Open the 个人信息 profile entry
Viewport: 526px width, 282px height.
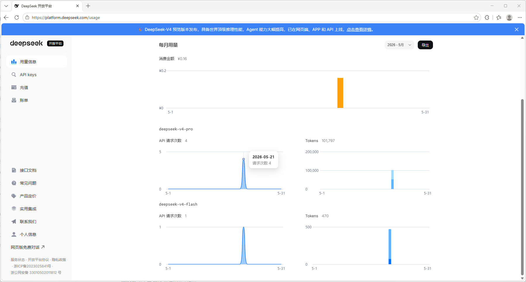pos(37,234)
